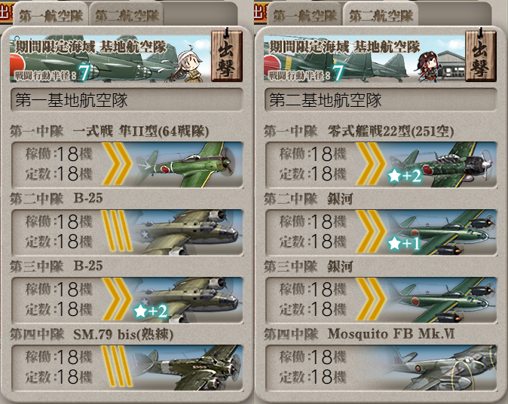Click 稼働:18機 count of the Mosquito FB Mk.VI squadron
This screenshot has height=404, width=508.
coord(313,357)
